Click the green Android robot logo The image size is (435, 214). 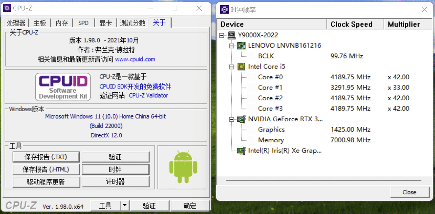[183, 167]
